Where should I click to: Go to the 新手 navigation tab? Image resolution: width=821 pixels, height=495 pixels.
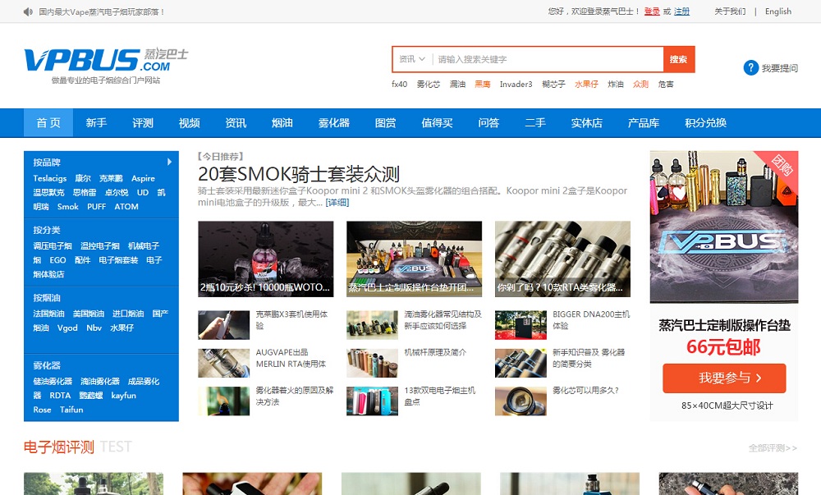click(96, 123)
